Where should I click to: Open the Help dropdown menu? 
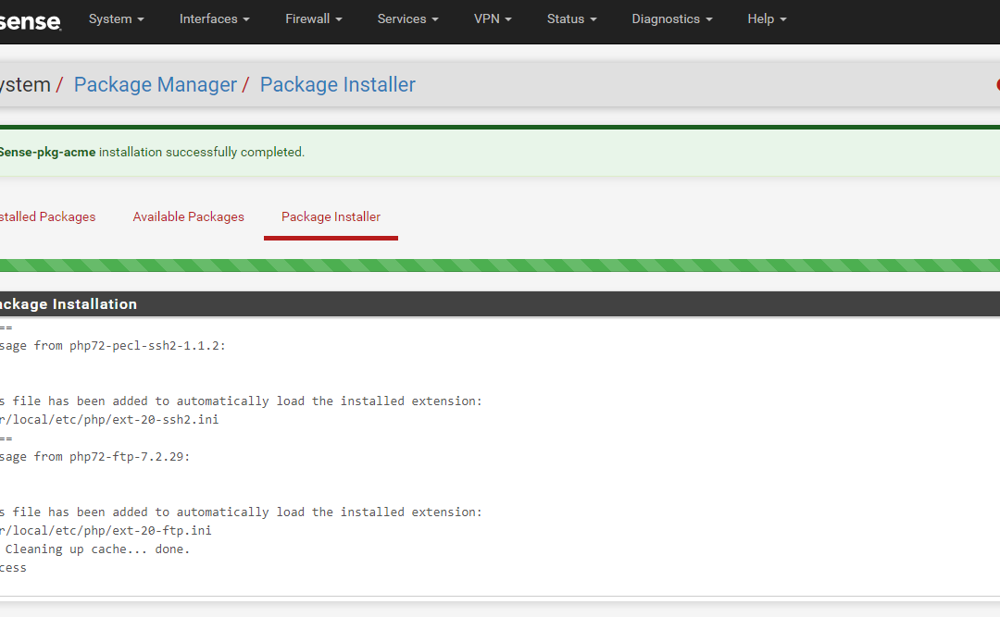pyautogui.click(x=768, y=19)
